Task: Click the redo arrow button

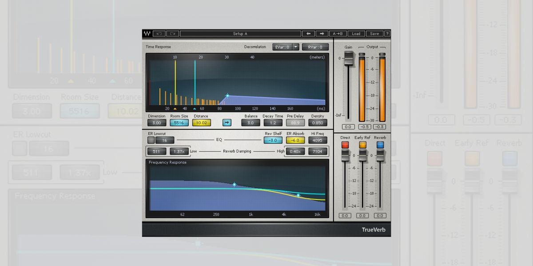Action: click(x=172, y=34)
